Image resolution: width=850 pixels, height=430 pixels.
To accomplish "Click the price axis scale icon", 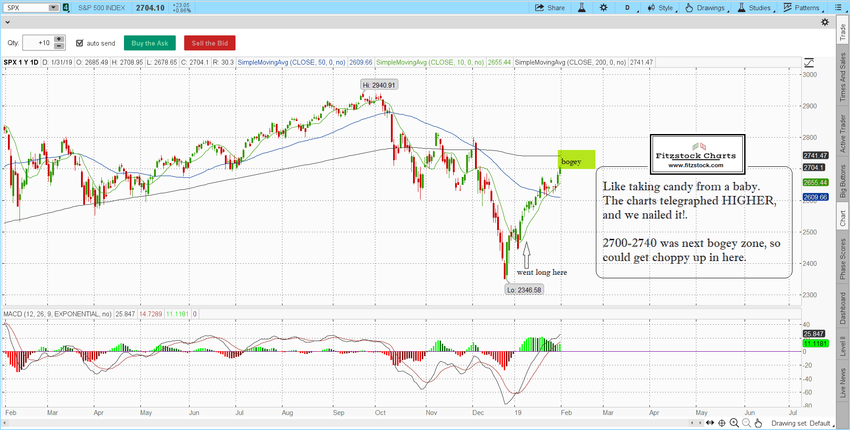I will click(x=809, y=62).
